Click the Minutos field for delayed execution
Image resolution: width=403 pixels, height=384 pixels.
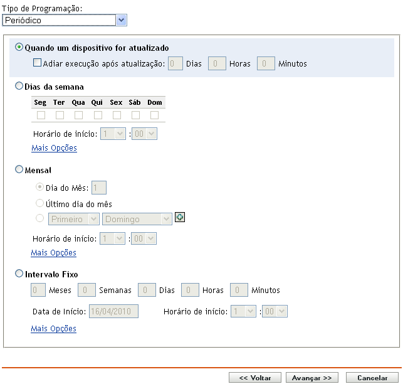(x=266, y=63)
